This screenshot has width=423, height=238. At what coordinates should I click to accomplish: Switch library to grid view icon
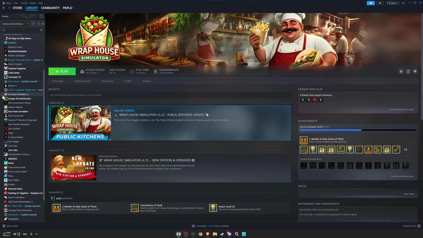(x=41, y=16)
